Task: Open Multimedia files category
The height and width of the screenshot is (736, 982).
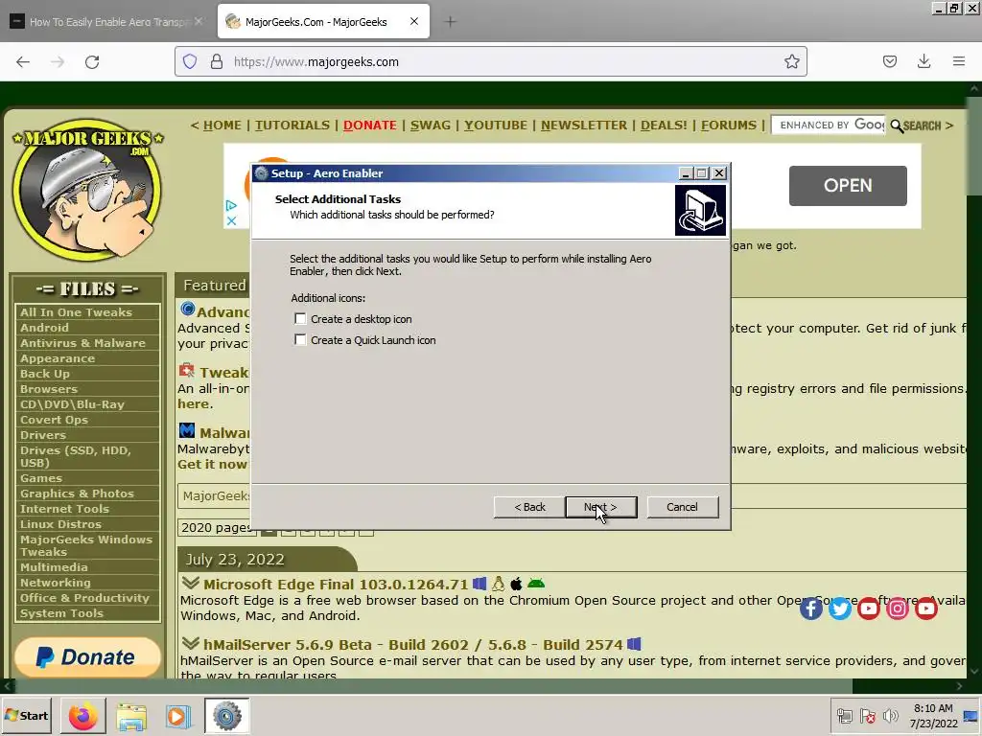Action: point(54,567)
